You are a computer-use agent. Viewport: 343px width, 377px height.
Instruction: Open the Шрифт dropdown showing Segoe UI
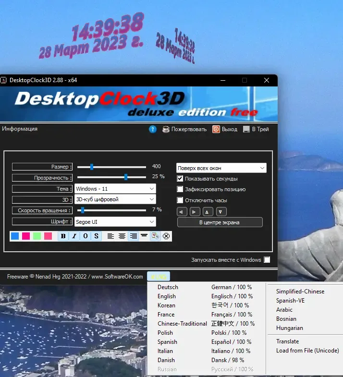pos(115,222)
